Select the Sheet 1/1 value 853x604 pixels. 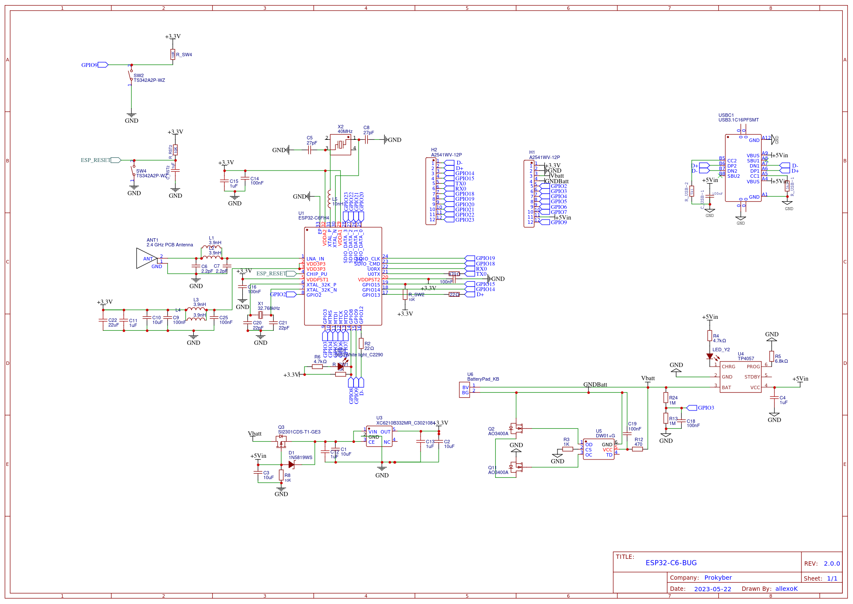[x=832, y=578]
